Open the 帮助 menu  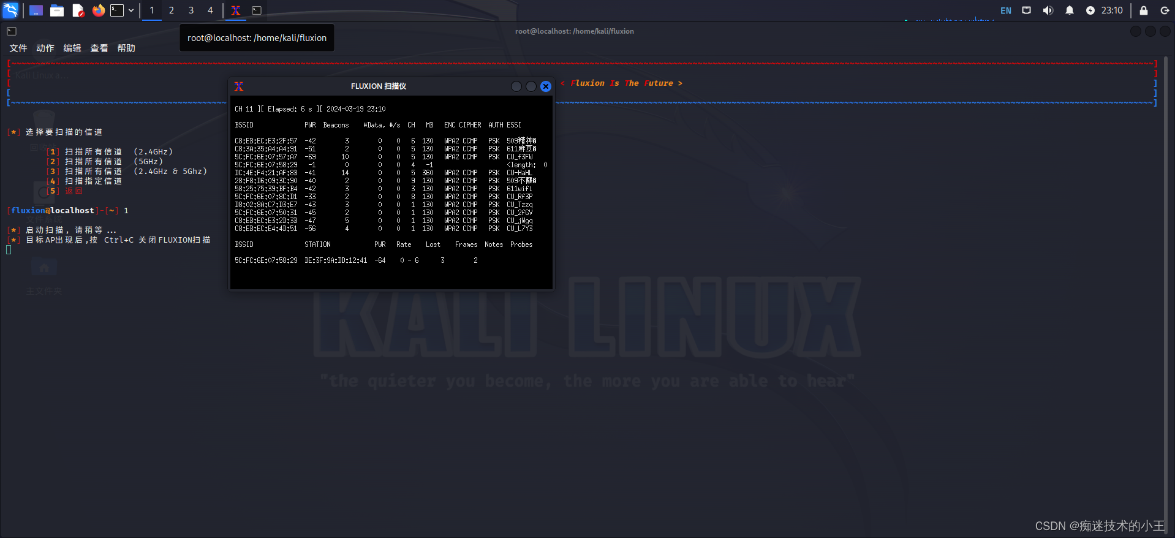click(126, 48)
